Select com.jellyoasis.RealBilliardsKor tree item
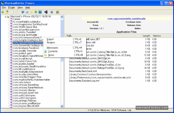Image resolution: width=174 pixels, height=113 pixels. click(x=30, y=67)
